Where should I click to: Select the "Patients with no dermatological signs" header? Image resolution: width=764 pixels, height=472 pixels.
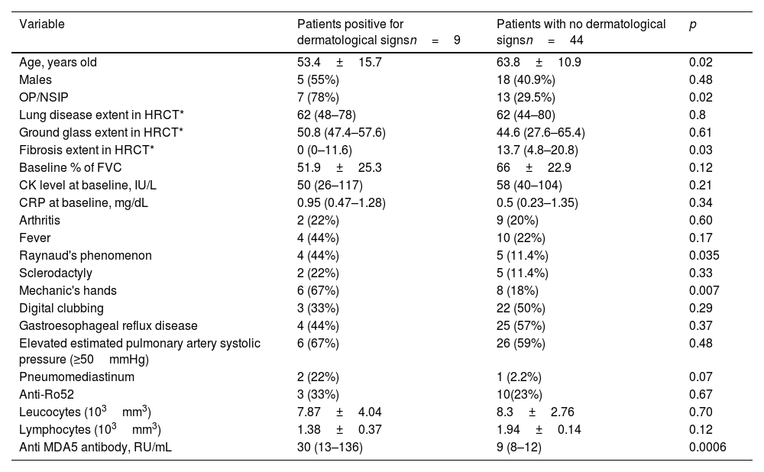pos(581,31)
